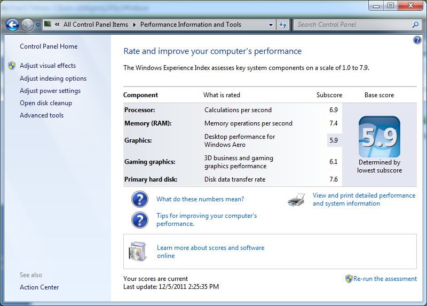
Task: Expand the address bar history dropdown
Action: (x=271, y=25)
